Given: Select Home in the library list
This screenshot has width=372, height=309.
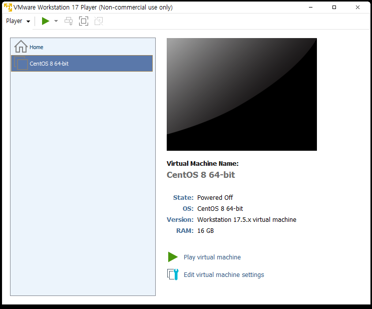Looking at the screenshot, I should [x=82, y=47].
